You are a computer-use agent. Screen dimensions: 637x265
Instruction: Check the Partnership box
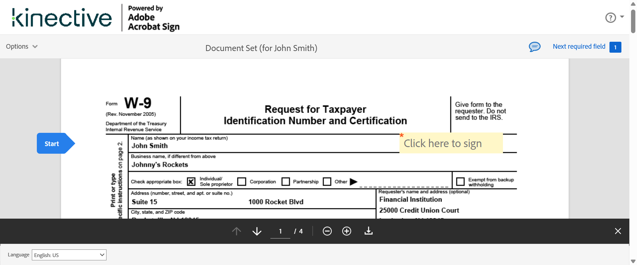(286, 182)
